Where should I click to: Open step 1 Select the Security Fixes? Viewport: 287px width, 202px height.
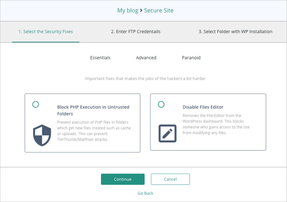(x=46, y=32)
